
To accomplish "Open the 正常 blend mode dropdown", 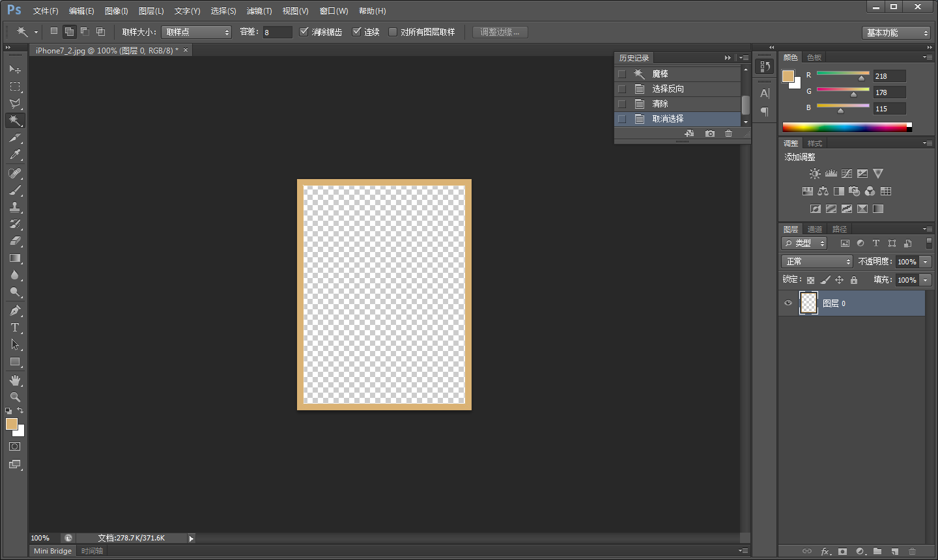I will (x=817, y=261).
